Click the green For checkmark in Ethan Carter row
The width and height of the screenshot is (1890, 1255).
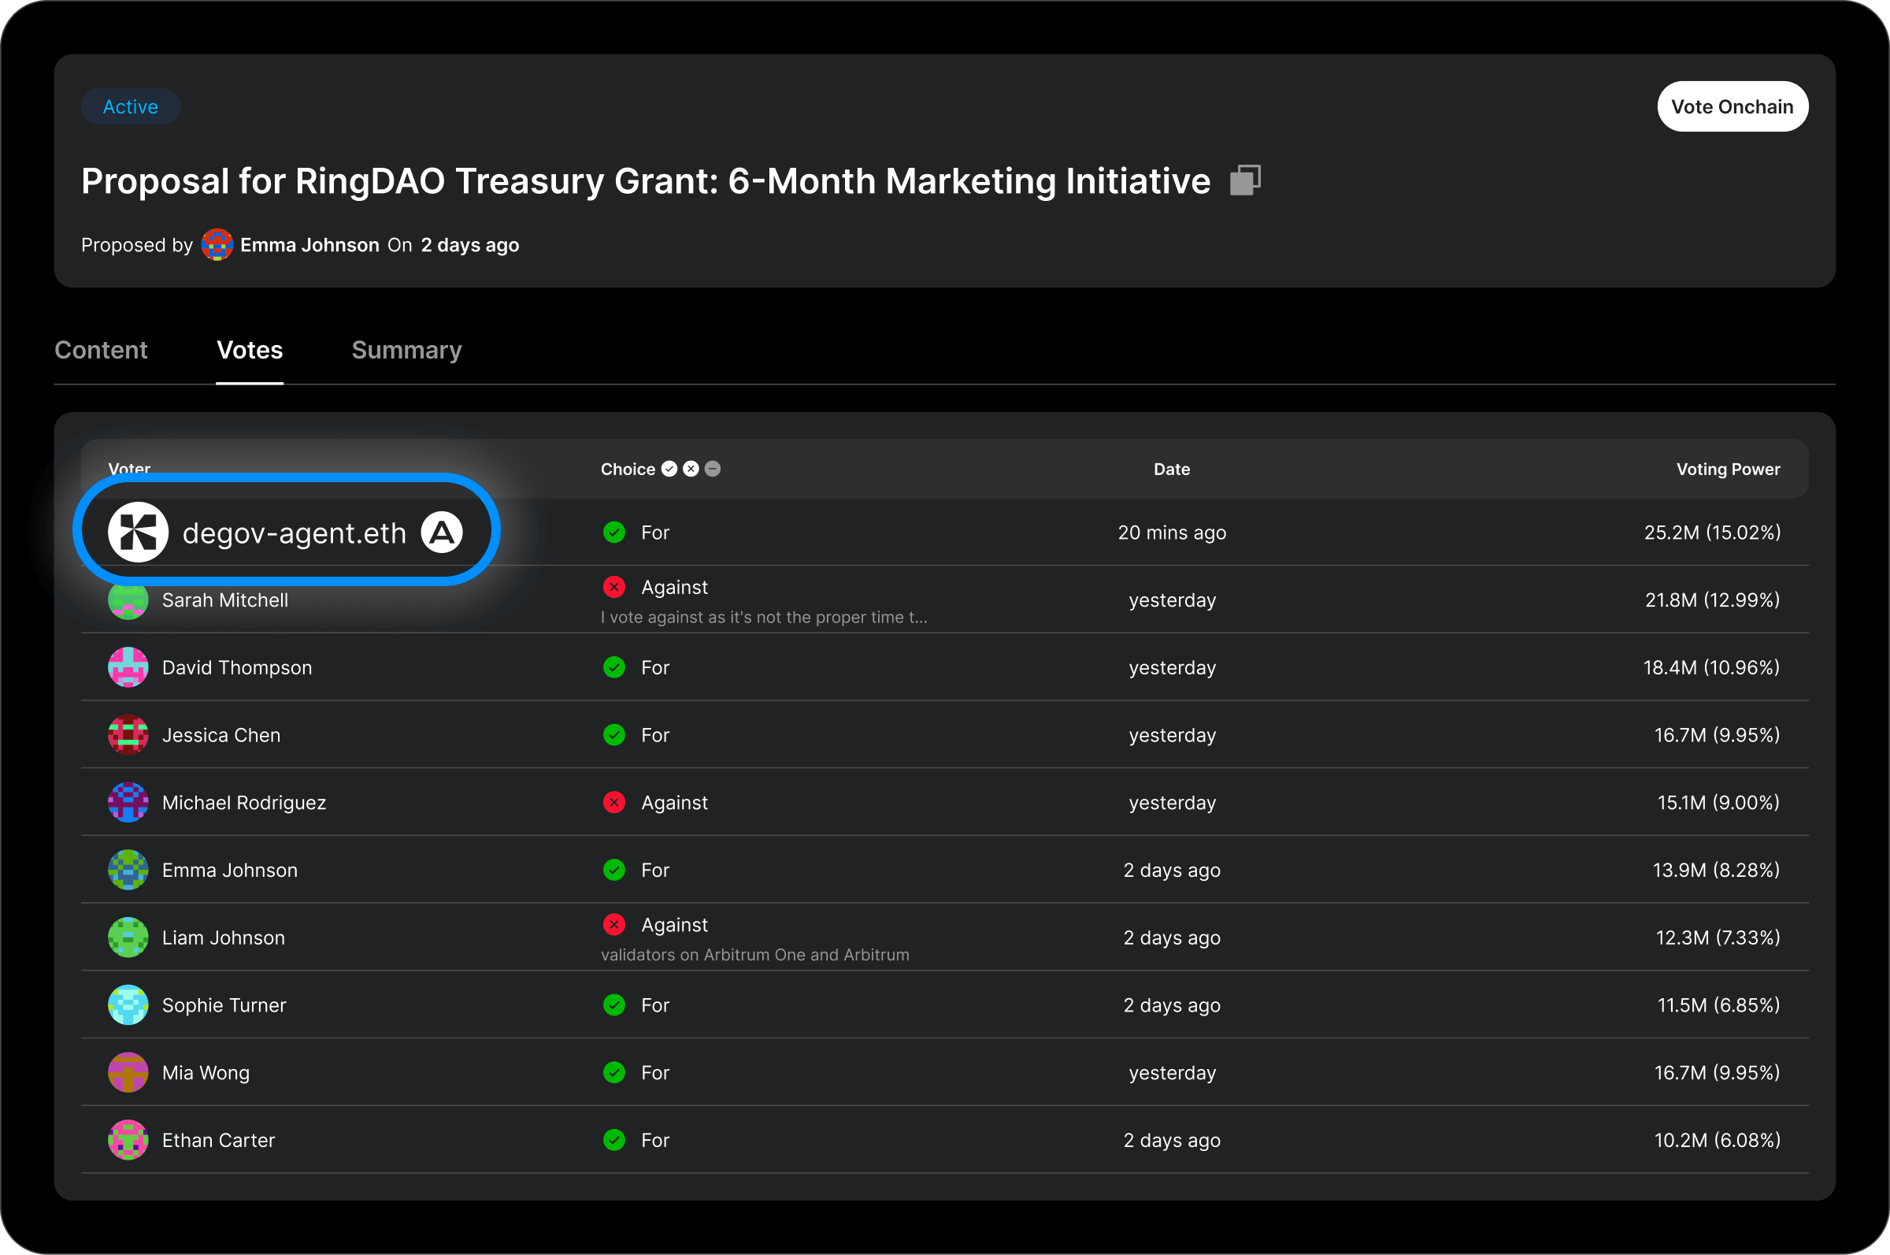click(x=613, y=1140)
